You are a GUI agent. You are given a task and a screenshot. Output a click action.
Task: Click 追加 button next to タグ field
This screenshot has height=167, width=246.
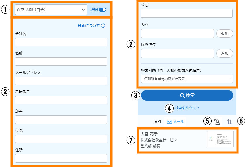(x=224, y=34)
